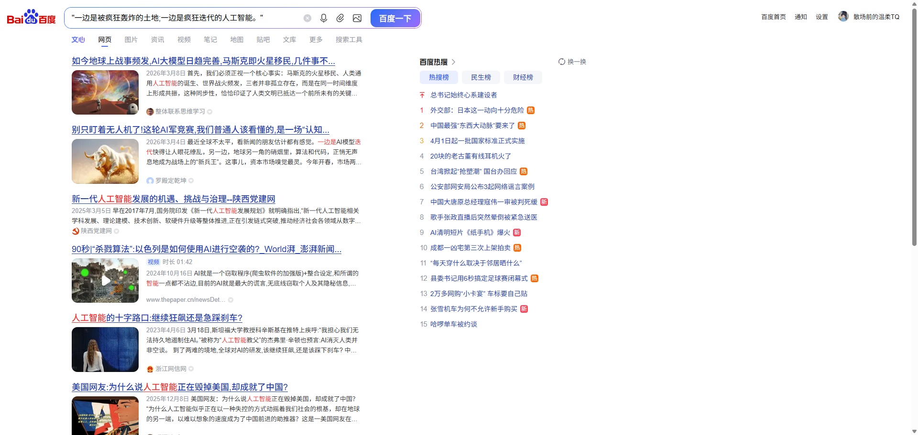
Task: Refresh hot list with 换一换 icon
Action: [562, 62]
